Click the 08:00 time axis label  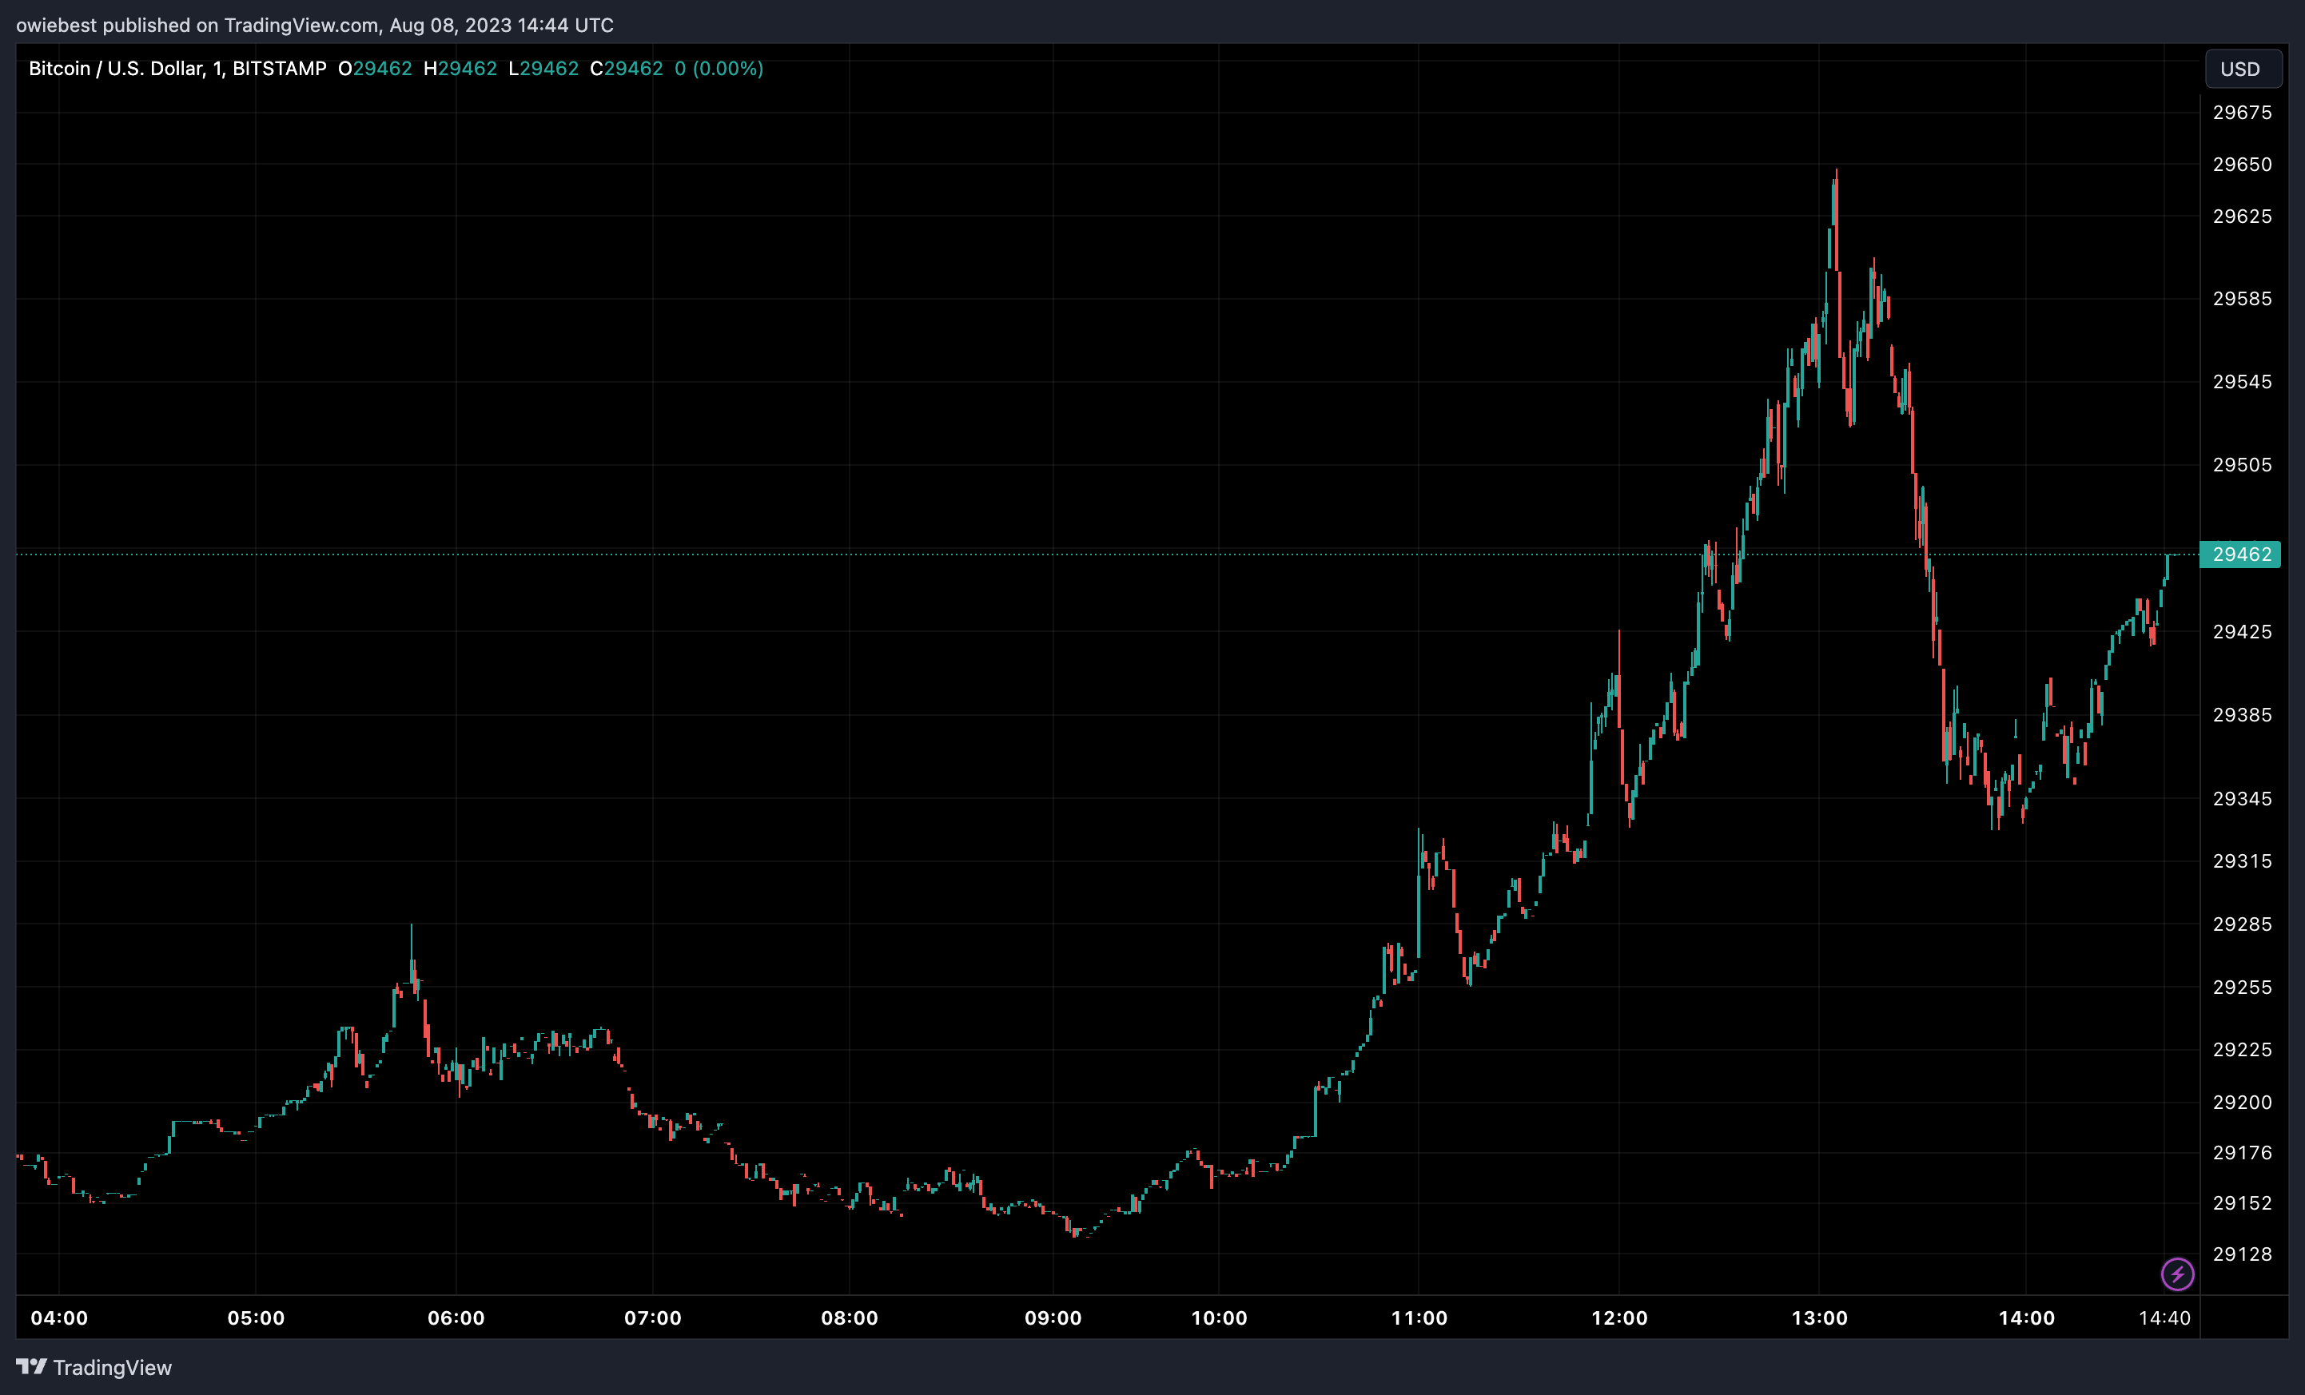click(849, 1317)
